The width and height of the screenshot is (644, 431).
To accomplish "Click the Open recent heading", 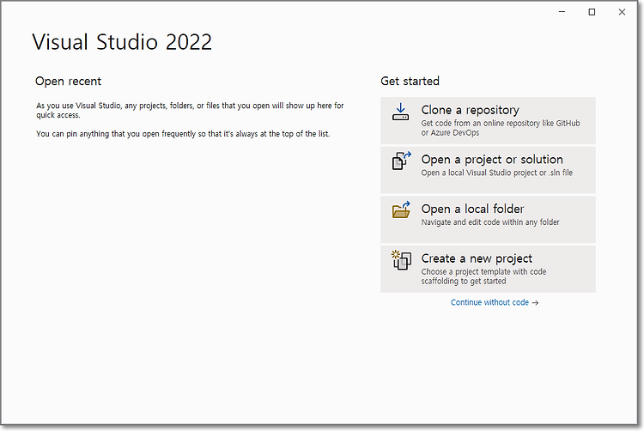I will click(68, 82).
